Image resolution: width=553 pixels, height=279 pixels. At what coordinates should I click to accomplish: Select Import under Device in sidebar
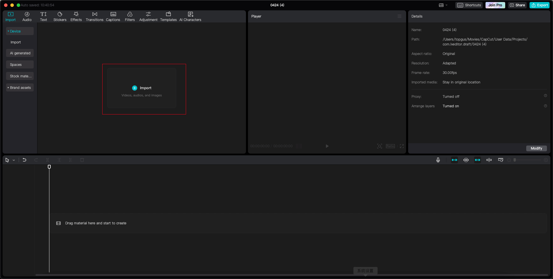pos(16,42)
